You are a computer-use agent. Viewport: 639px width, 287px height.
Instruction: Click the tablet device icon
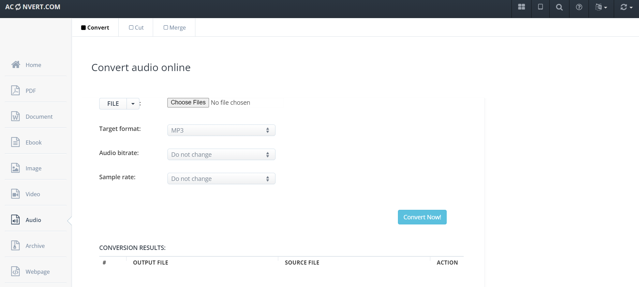[540, 7]
